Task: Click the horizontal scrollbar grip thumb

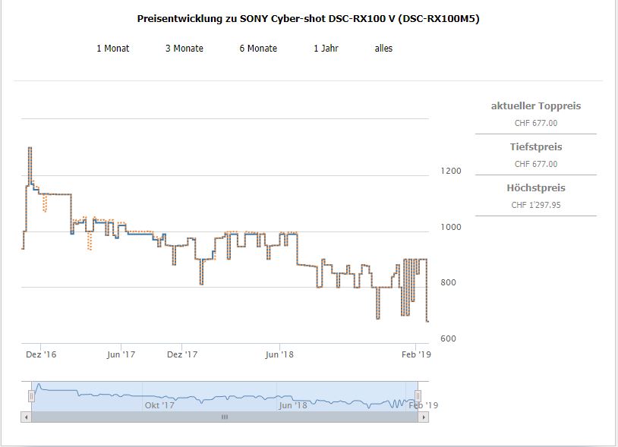Action: 224,417
